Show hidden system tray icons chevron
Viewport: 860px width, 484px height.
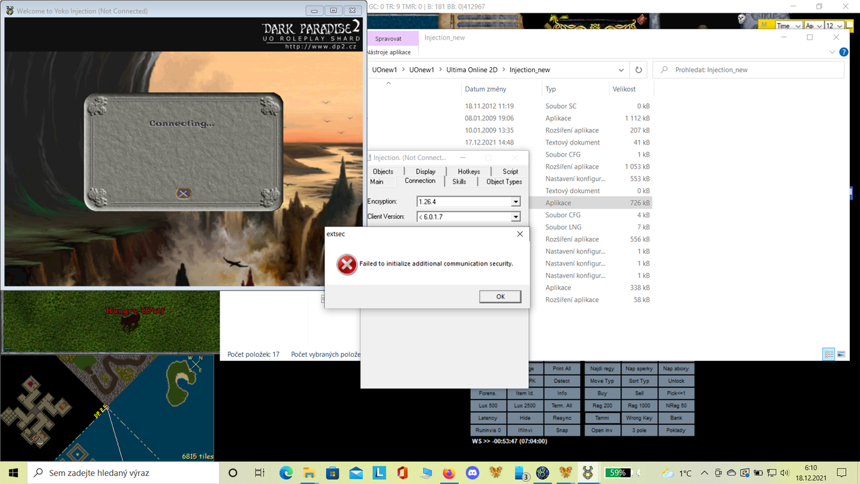705,473
